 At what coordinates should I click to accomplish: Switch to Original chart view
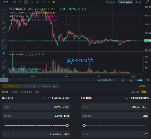tap(111, 2)
